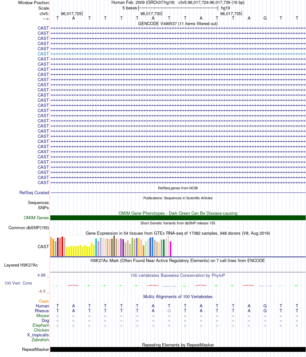Click the red bar in GTEx chart
Screen dimensions: 306x357
pyautogui.click(x=62, y=247)
